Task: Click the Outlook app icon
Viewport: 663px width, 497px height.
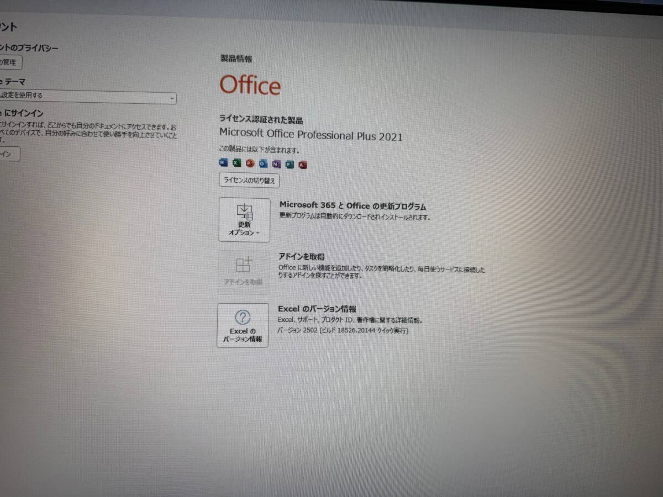Action: pyautogui.click(x=263, y=163)
